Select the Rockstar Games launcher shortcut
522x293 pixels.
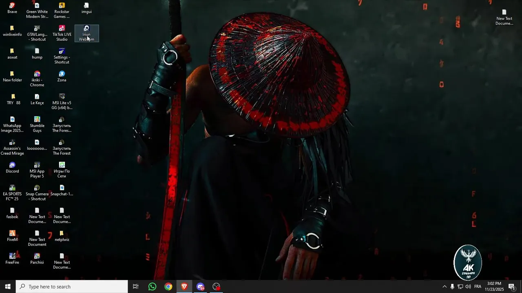click(62, 11)
